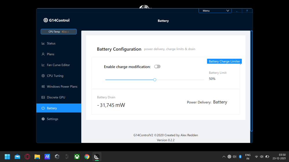
Task: Go to the Status page
Action: 59,43
